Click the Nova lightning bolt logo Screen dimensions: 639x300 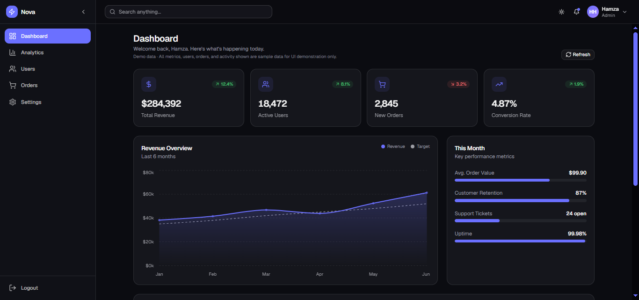click(12, 12)
